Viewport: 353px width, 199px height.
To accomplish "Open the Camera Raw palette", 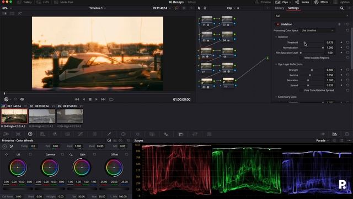I will point(6,134).
